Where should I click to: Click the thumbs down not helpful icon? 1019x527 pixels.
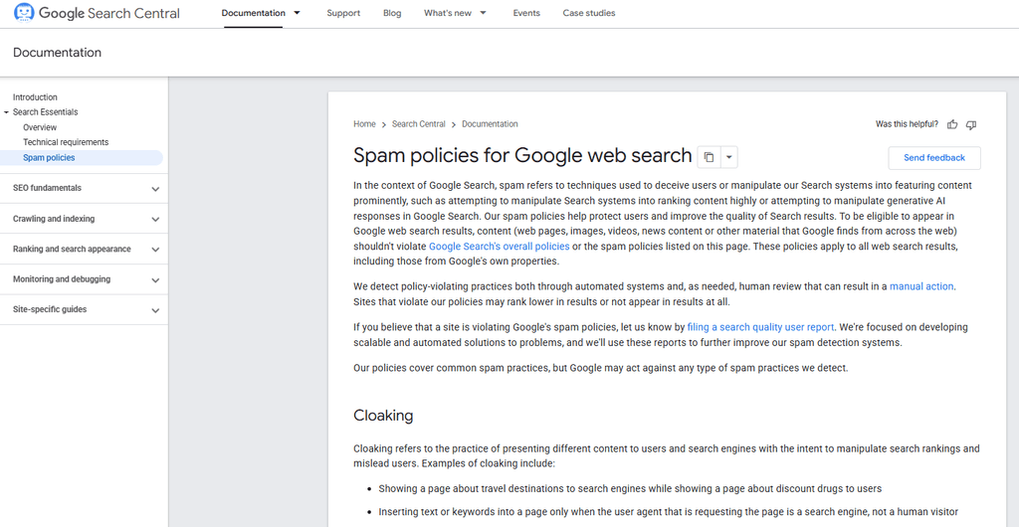971,124
